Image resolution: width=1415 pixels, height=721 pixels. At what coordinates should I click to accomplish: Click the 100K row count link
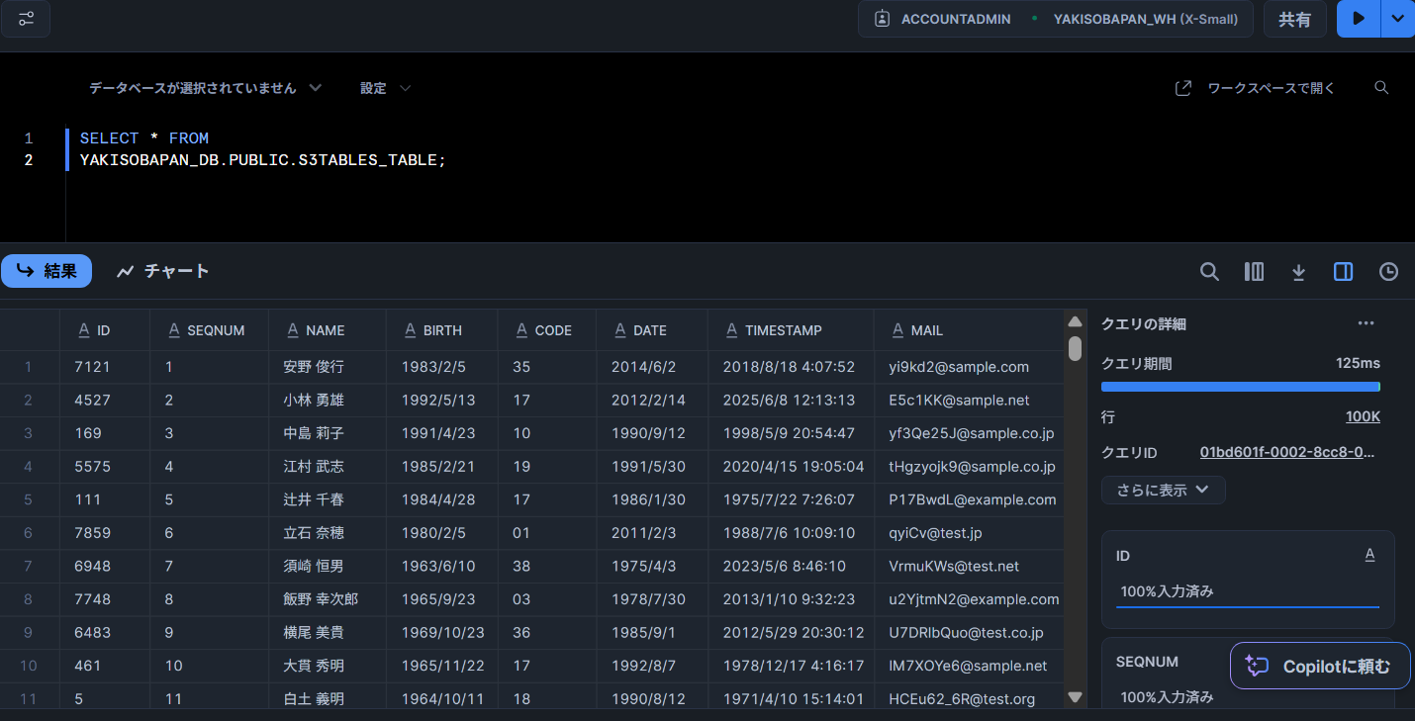(x=1363, y=417)
